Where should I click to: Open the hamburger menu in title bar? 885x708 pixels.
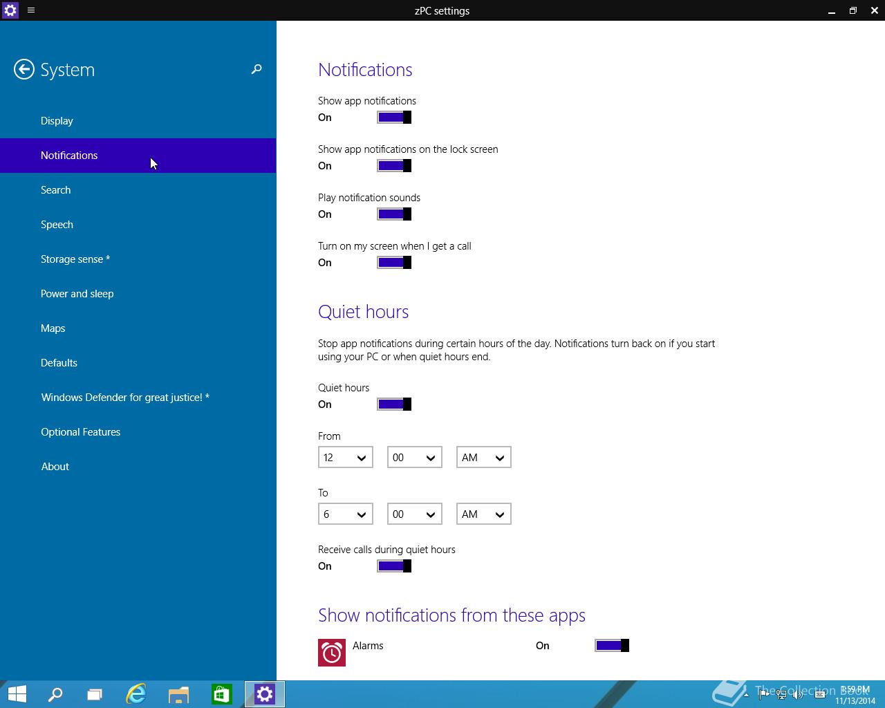[31, 10]
